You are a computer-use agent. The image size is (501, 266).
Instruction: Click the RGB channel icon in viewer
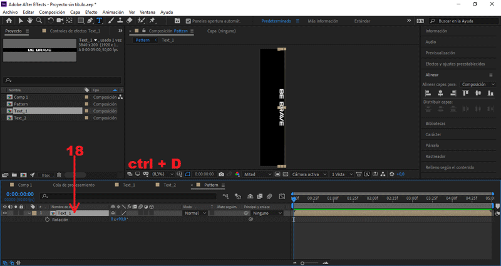click(x=237, y=174)
